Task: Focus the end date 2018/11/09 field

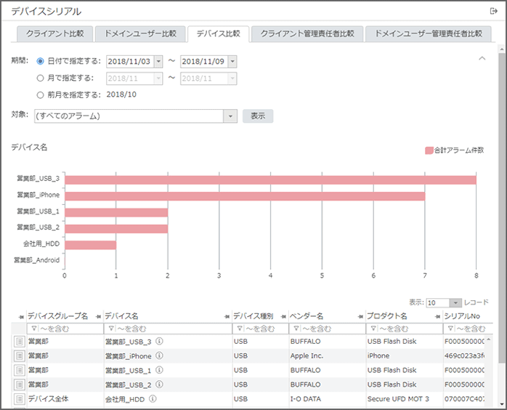Action: point(204,62)
